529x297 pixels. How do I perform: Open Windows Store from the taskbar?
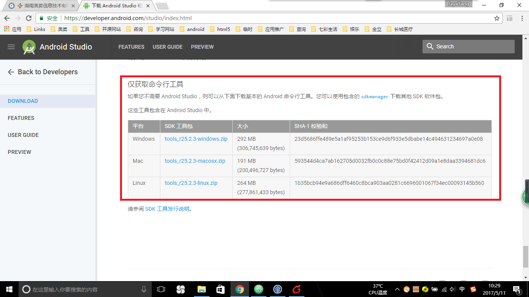click(x=220, y=289)
